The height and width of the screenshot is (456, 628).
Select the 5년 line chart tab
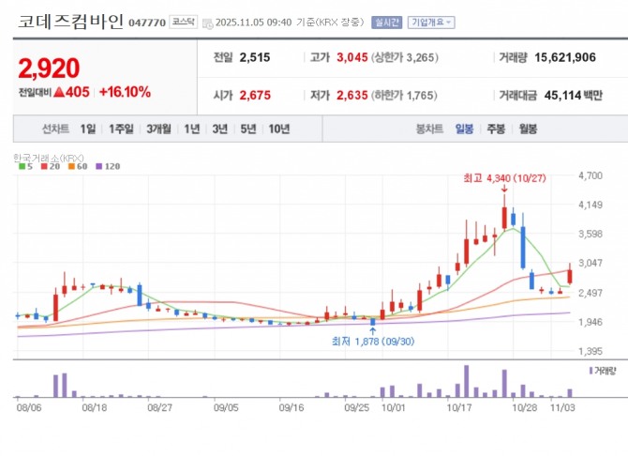coord(248,129)
